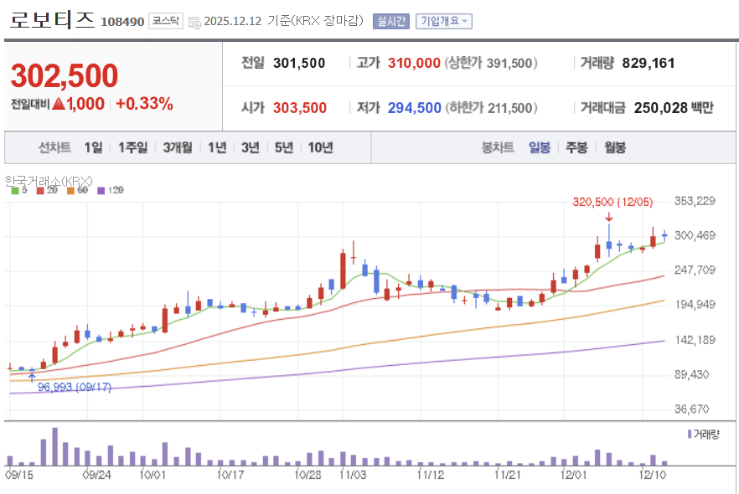Image resolution: width=739 pixels, height=494 pixels.
Task: Select the green 5-day moving average legend marker
Action: point(14,190)
